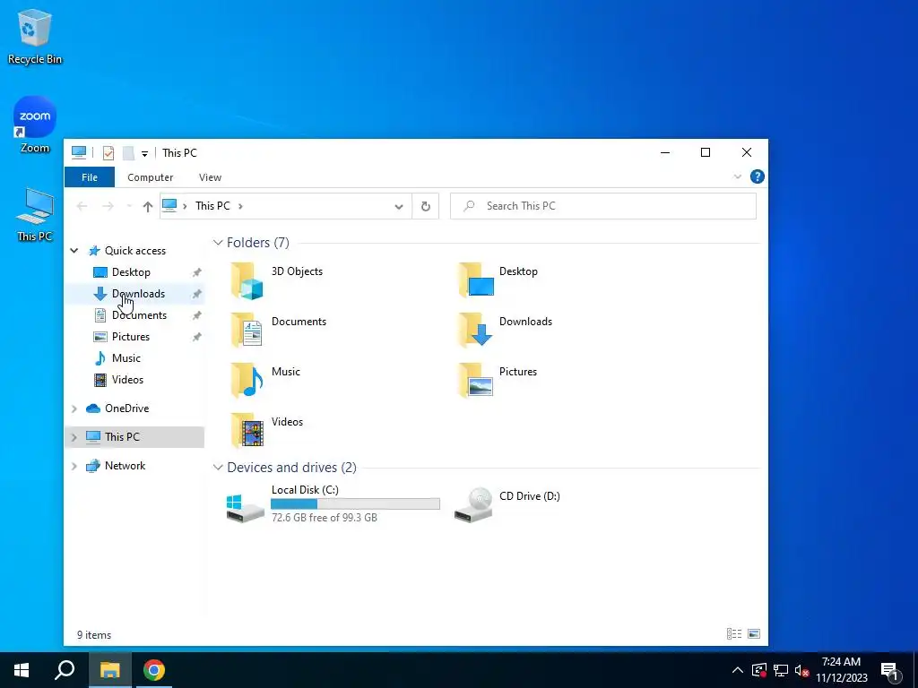Expand the OneDrive tree node
Image resolution: width=918 pixels, height=688 pixels.
74,408
